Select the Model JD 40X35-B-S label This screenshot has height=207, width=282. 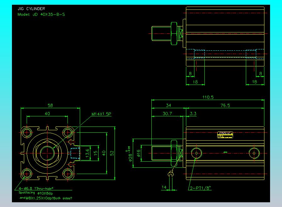(x=41, y=14)
